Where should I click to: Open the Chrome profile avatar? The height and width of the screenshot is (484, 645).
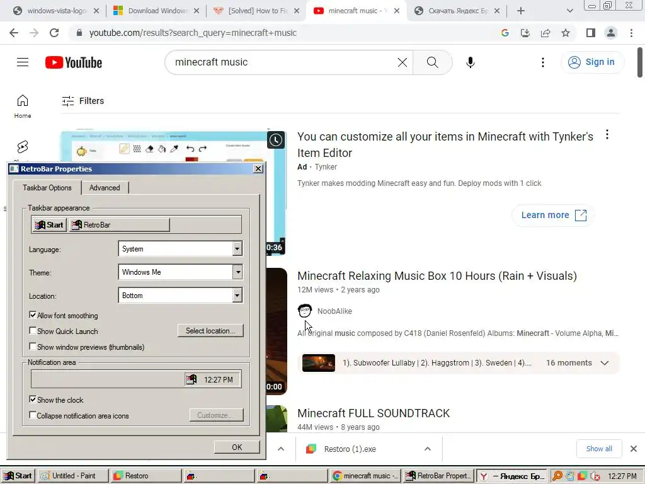[x=611, y=33]
